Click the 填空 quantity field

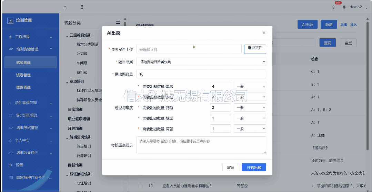coord(220,118)
